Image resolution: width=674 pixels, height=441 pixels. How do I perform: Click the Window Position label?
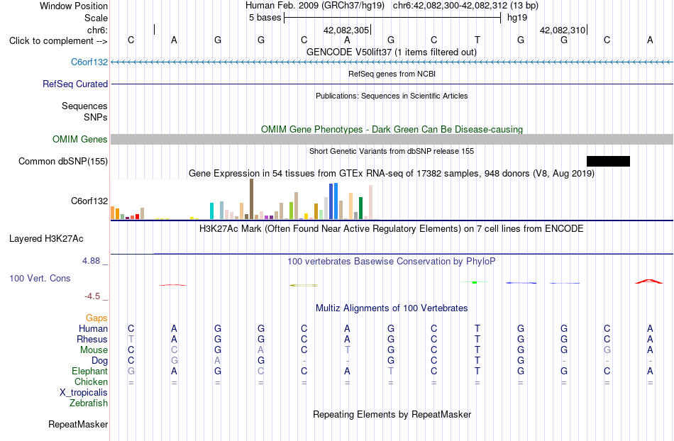[x=74, y=6]
